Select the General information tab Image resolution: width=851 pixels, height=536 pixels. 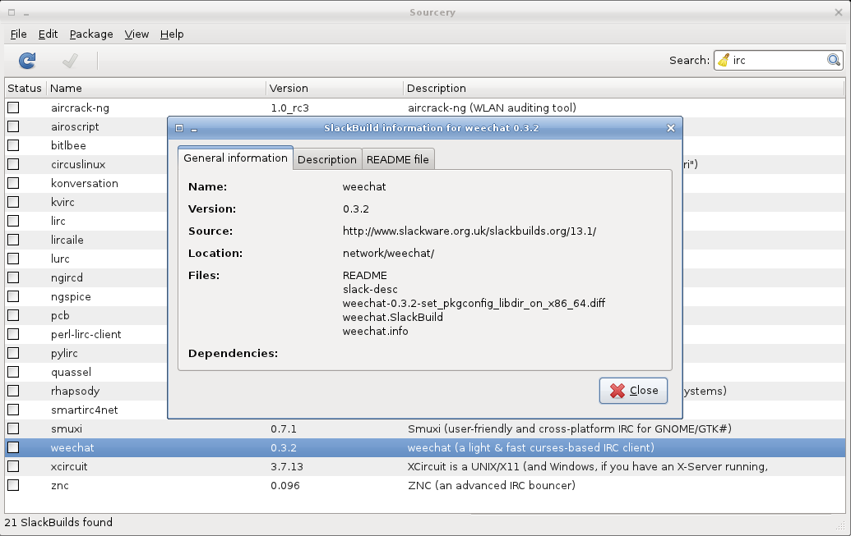tap(235, 158)
